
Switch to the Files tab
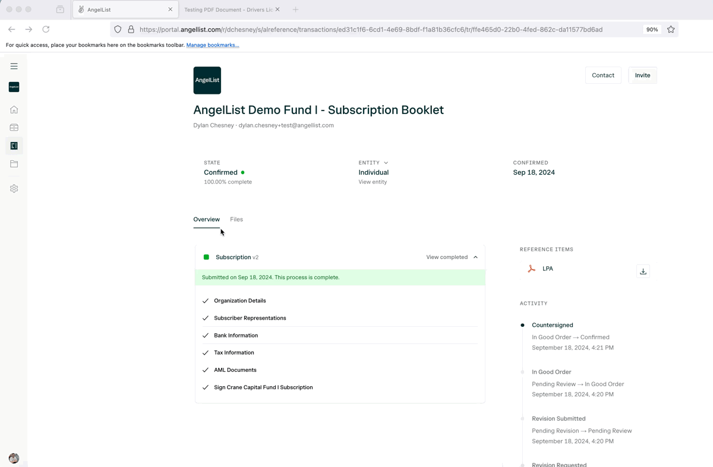tap(236, 219)
